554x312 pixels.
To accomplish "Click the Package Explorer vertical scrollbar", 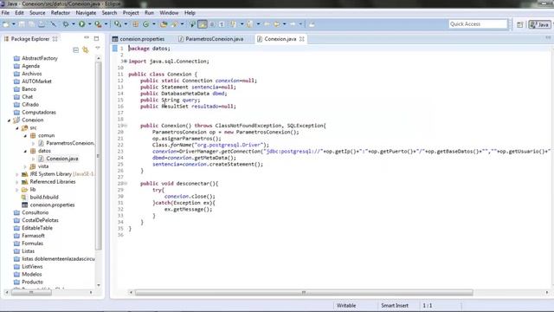I will tap(99, 156).
